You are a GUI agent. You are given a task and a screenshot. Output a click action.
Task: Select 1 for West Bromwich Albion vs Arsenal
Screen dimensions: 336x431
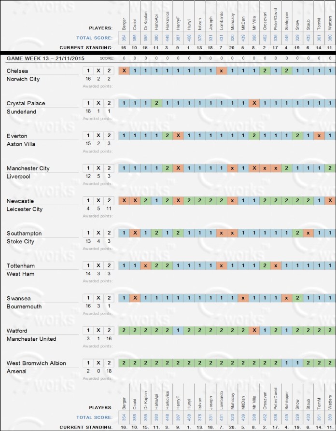(x=88, y=363)
